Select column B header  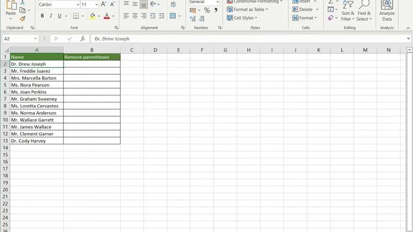click(92, 50)
